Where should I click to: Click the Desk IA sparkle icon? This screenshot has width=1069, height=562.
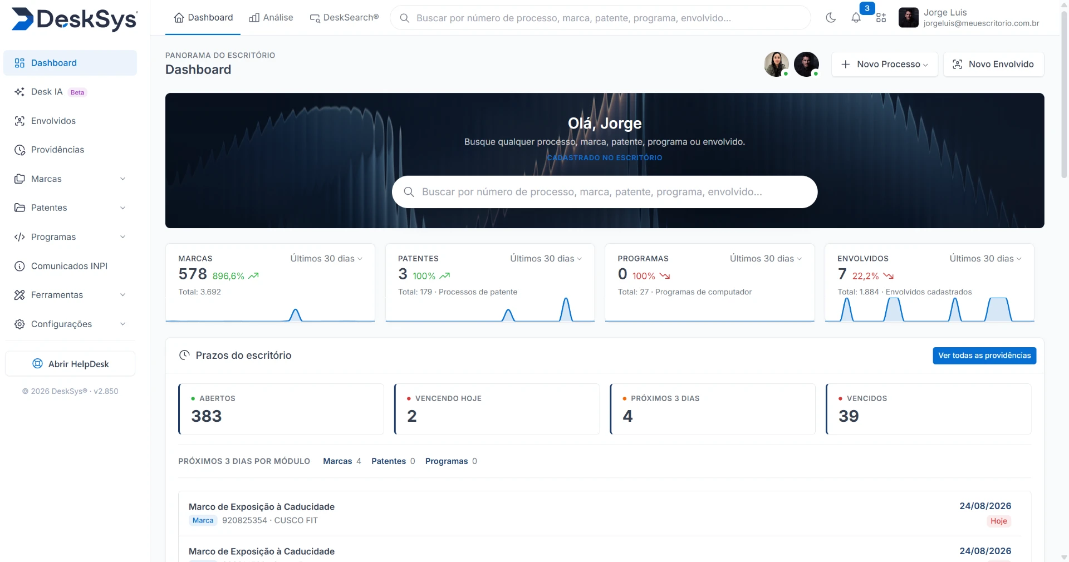[19, 92]
